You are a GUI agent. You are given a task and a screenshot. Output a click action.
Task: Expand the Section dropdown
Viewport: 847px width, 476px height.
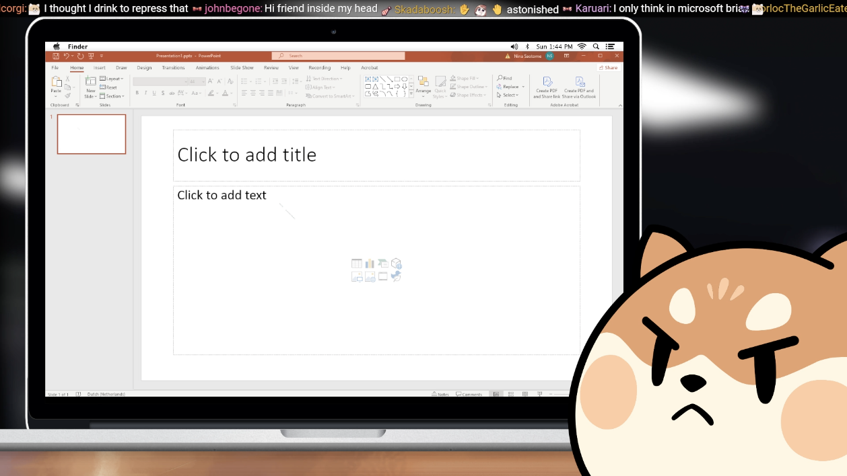point(112,96)
